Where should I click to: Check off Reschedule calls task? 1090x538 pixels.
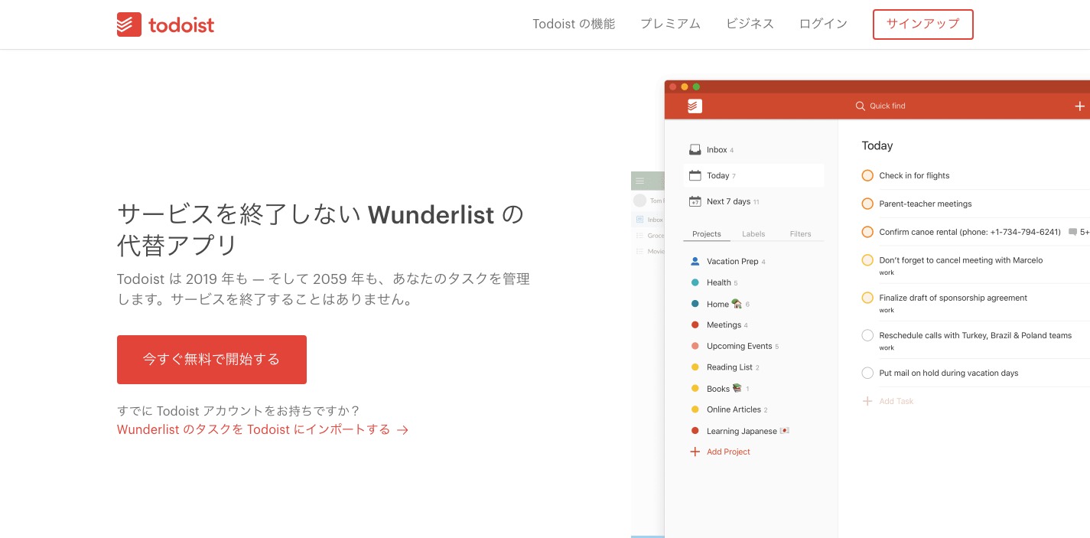coord(867,335)
